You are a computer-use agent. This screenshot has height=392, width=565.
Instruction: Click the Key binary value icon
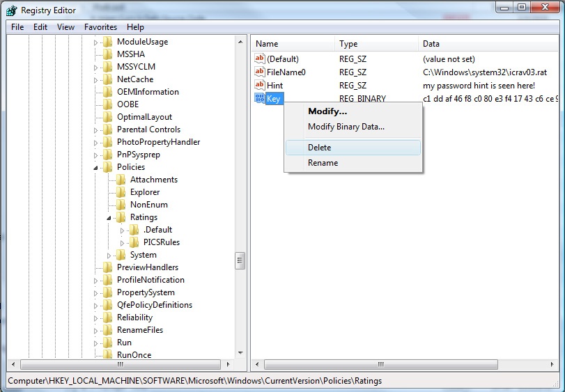point(259,98)
